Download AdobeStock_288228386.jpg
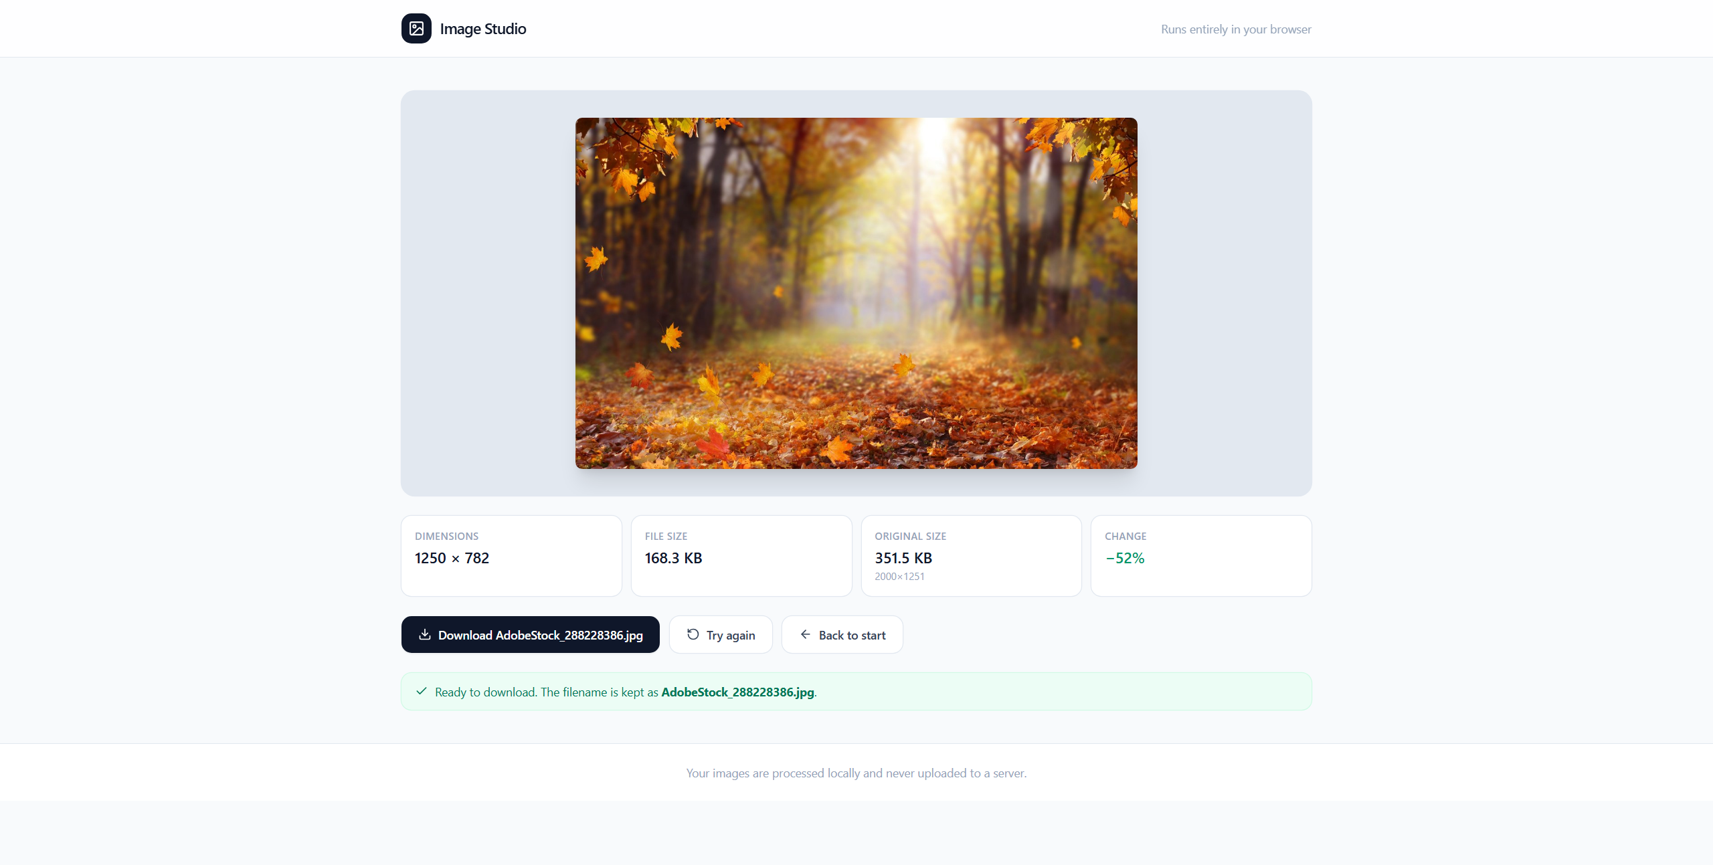The image size is (1713, 865). (x=530, y=634)
